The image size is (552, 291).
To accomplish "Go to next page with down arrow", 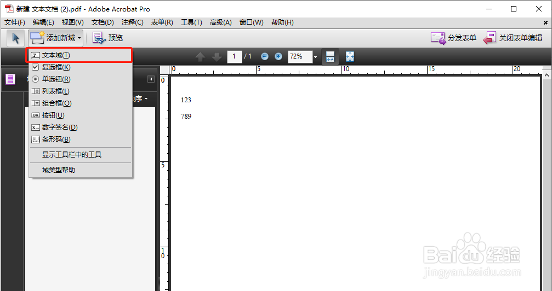I will [217, 56].
